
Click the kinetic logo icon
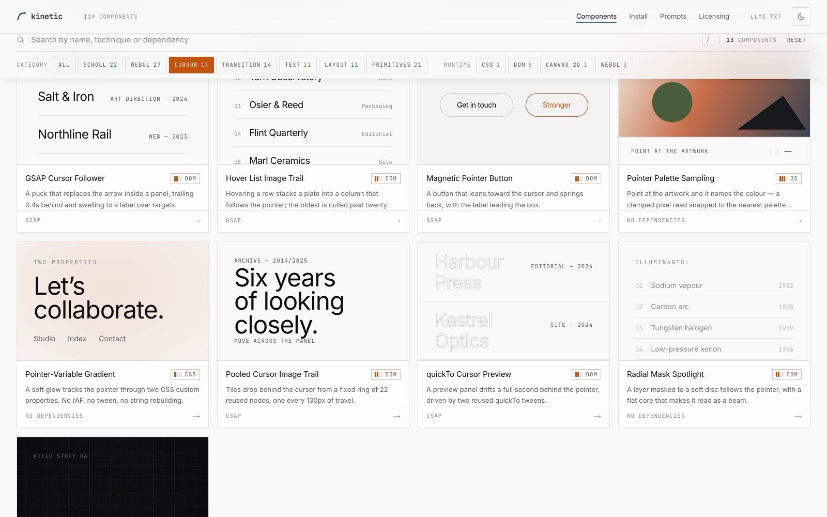pyautogui.click(x=21, y=17)
